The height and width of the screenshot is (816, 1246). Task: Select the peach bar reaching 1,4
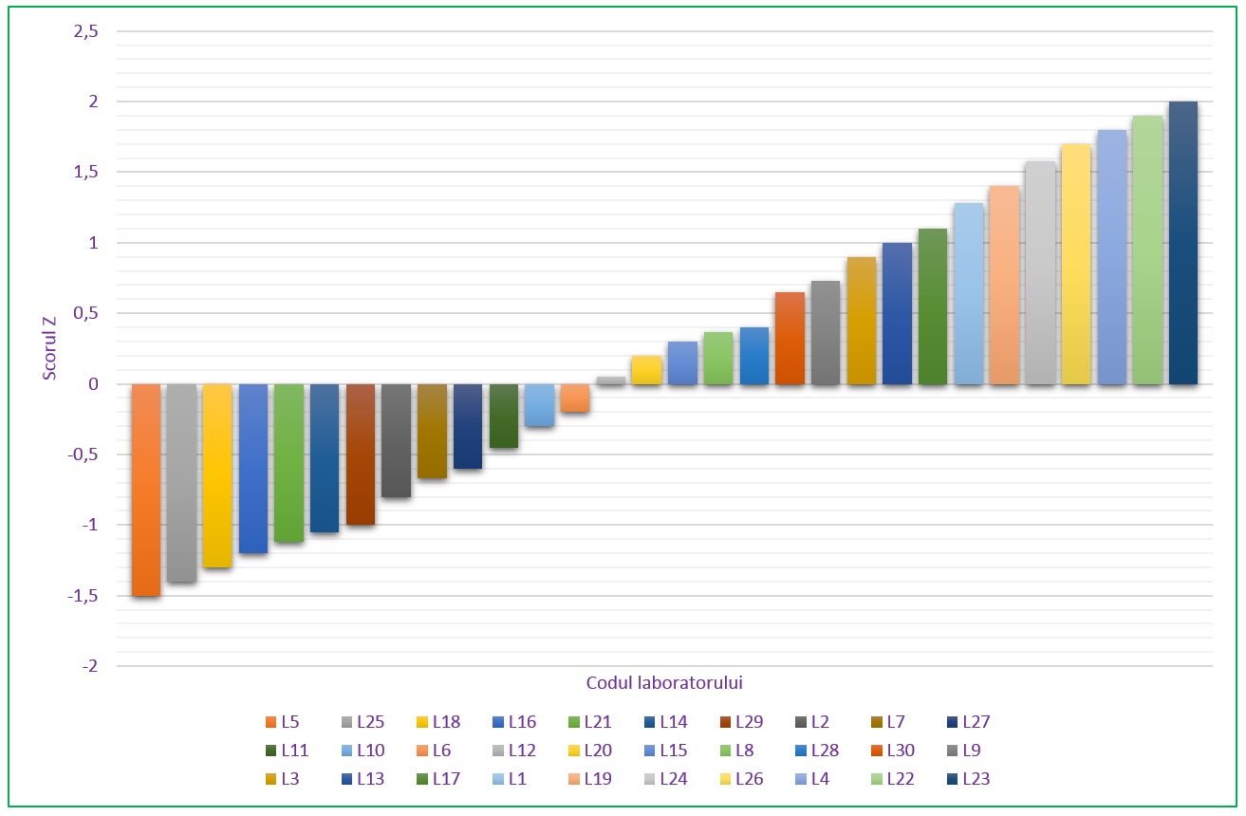point(1004,285)
